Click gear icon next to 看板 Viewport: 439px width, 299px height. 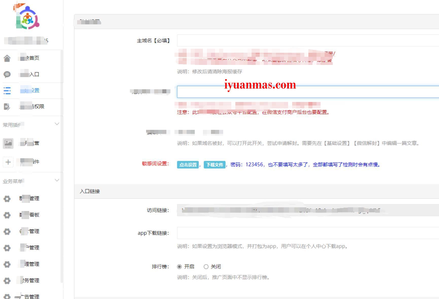pyautogui.click(x=7, y=215)
